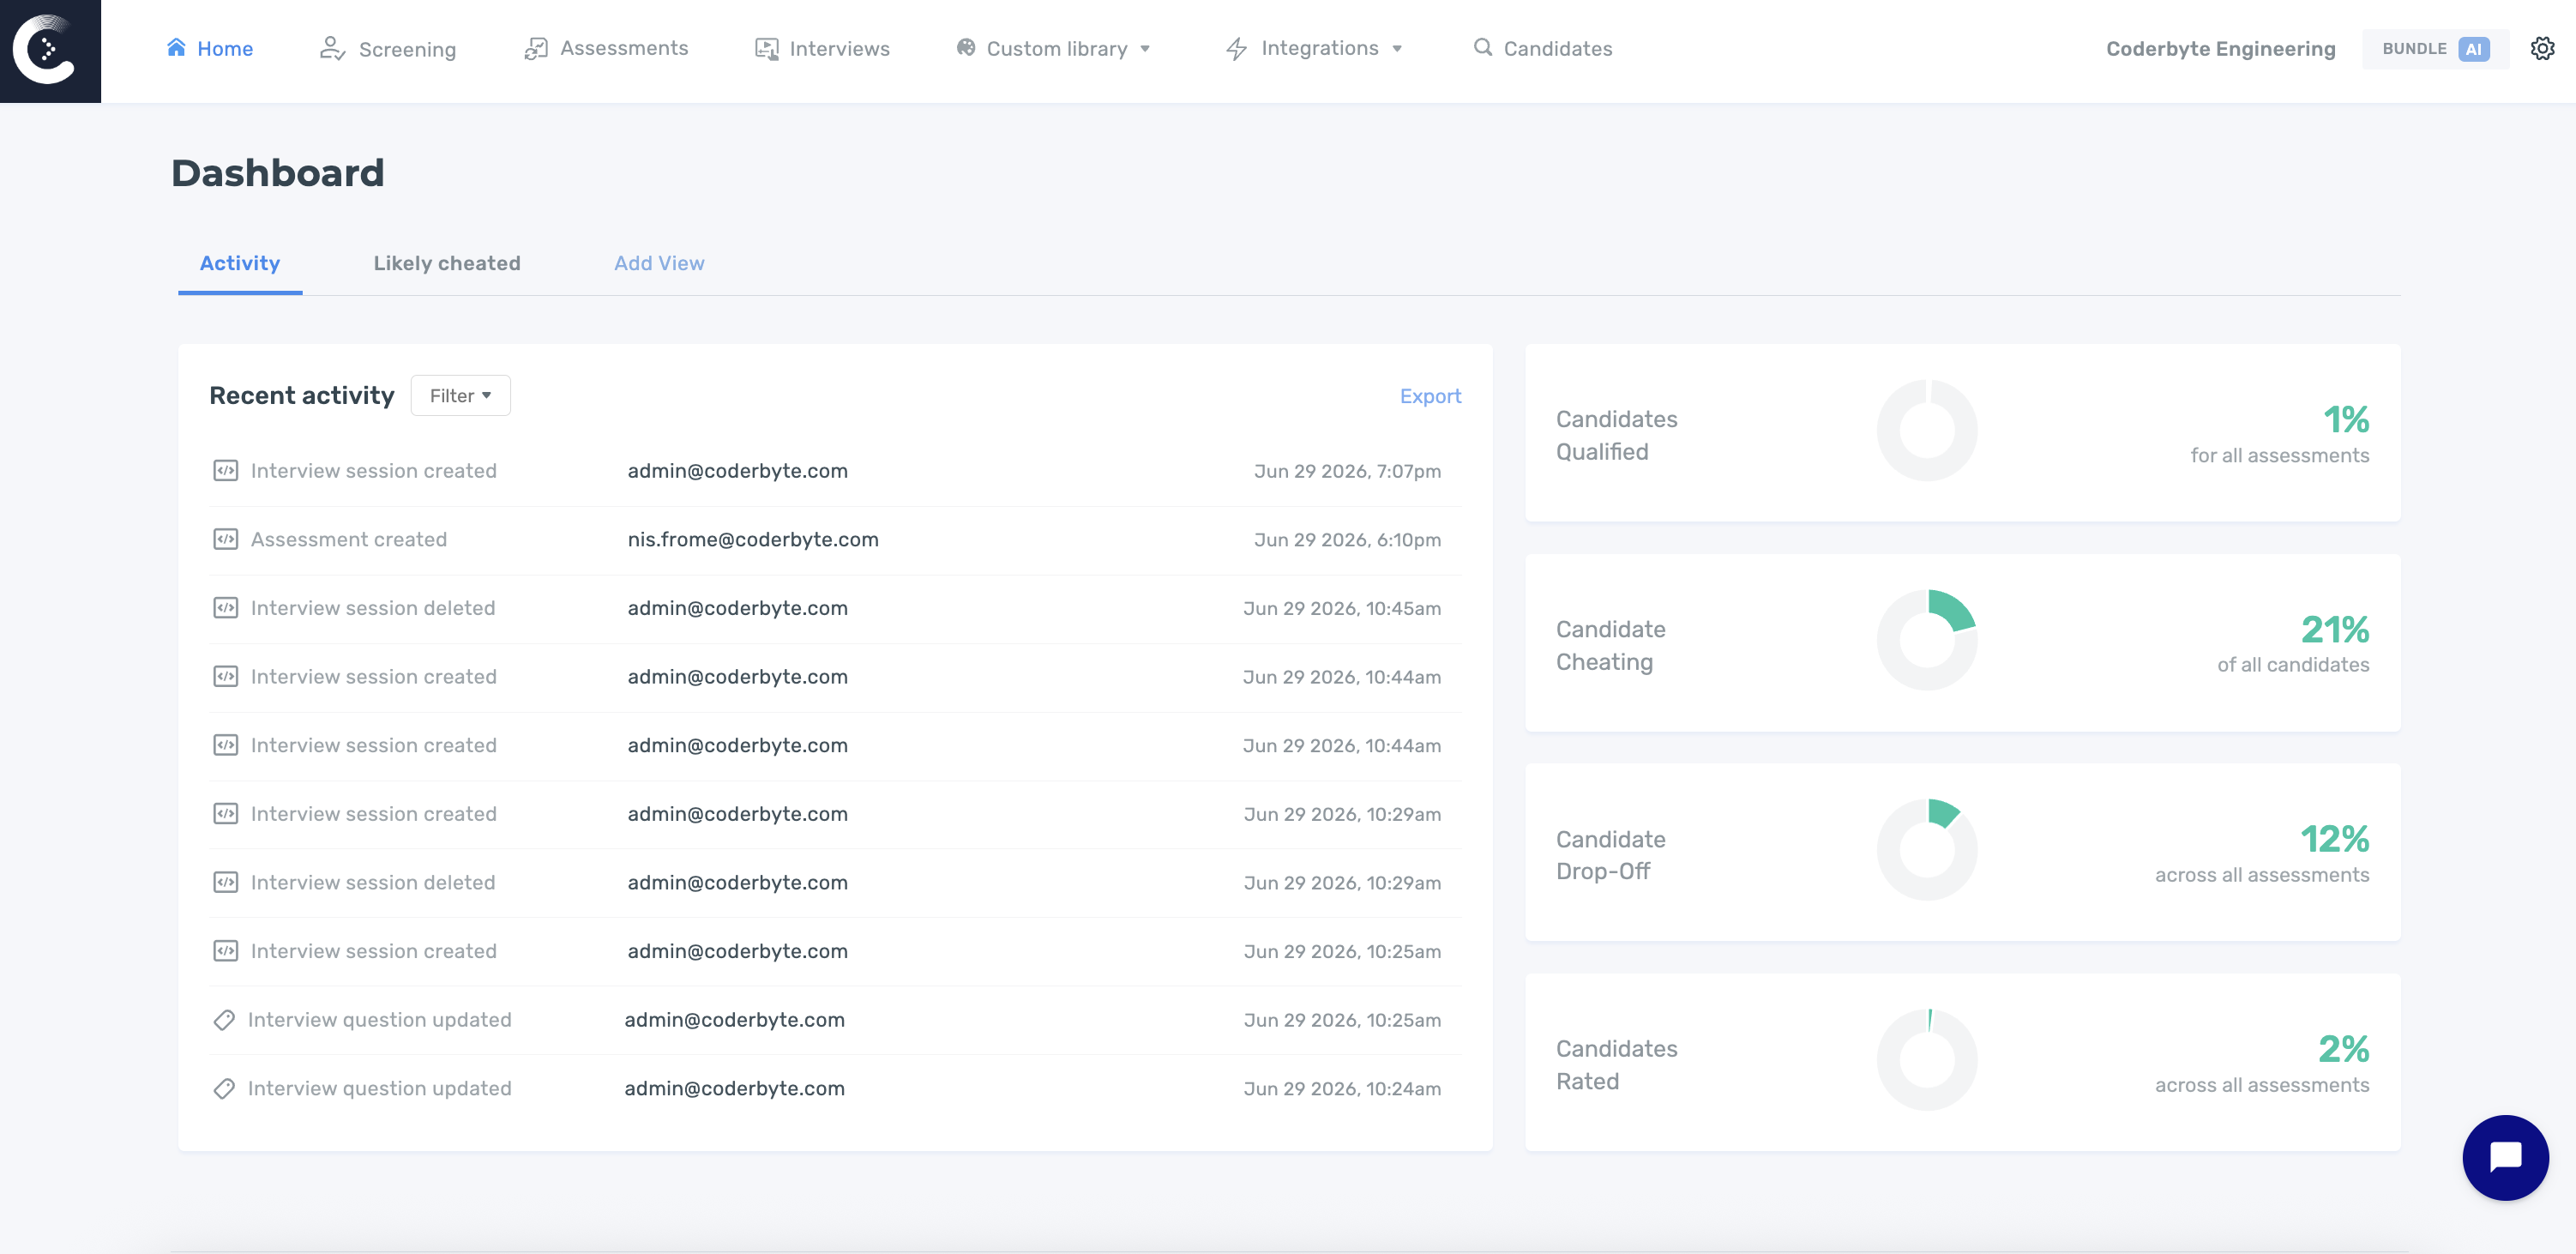Click the Candidate Cheating donut chart
Screen dimensions: 2576x1254
click(x=1927, y=640)
